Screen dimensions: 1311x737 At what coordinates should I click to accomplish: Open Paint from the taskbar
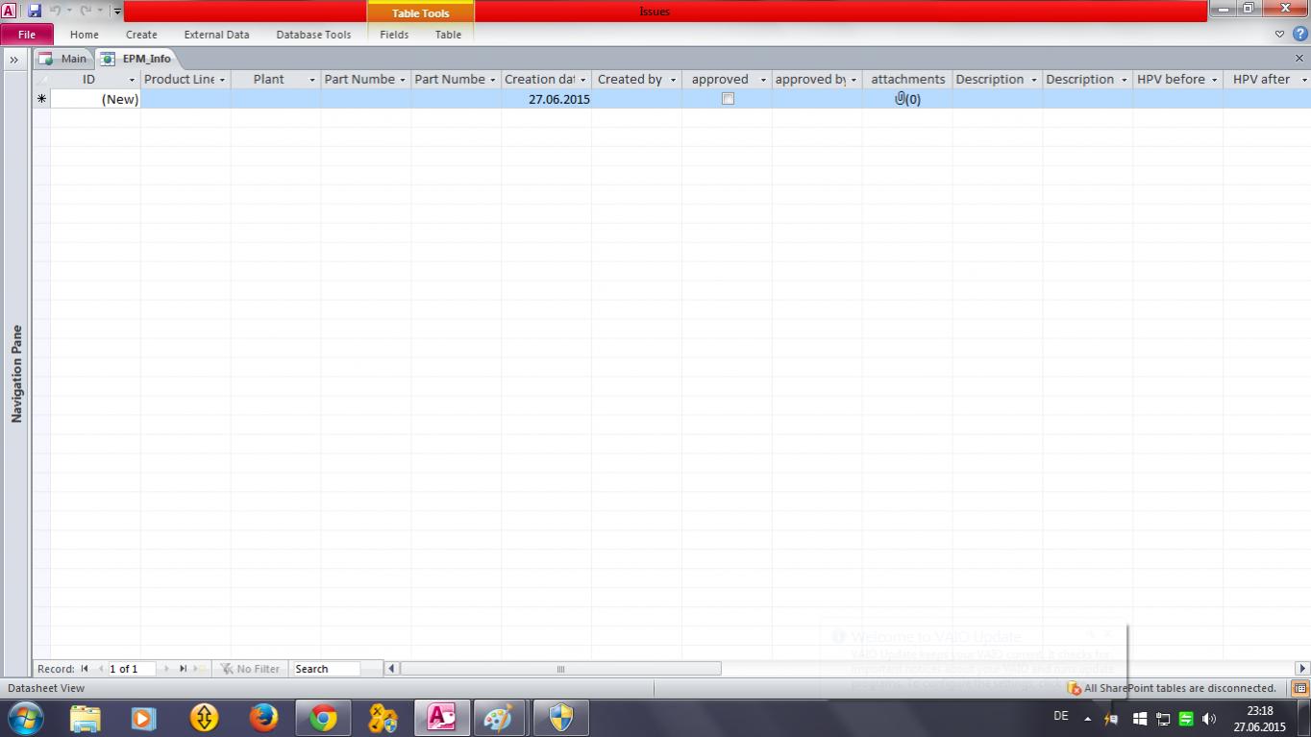coord(499,718)
